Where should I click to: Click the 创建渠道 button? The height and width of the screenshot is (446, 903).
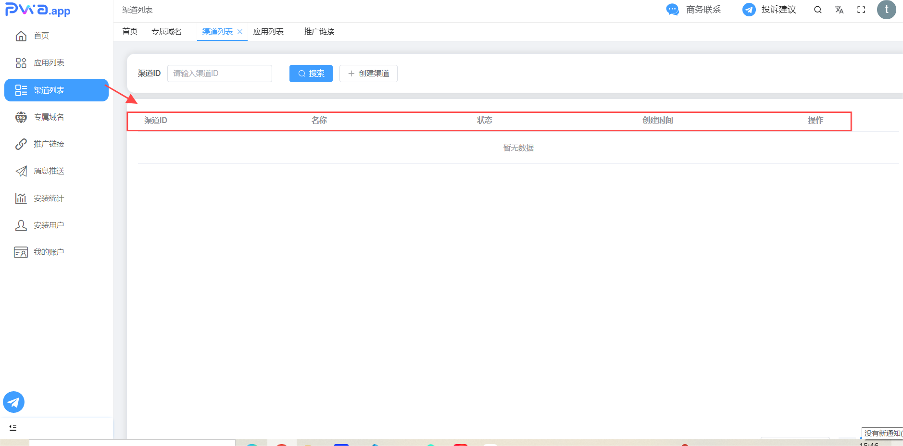tap(368, 74)
